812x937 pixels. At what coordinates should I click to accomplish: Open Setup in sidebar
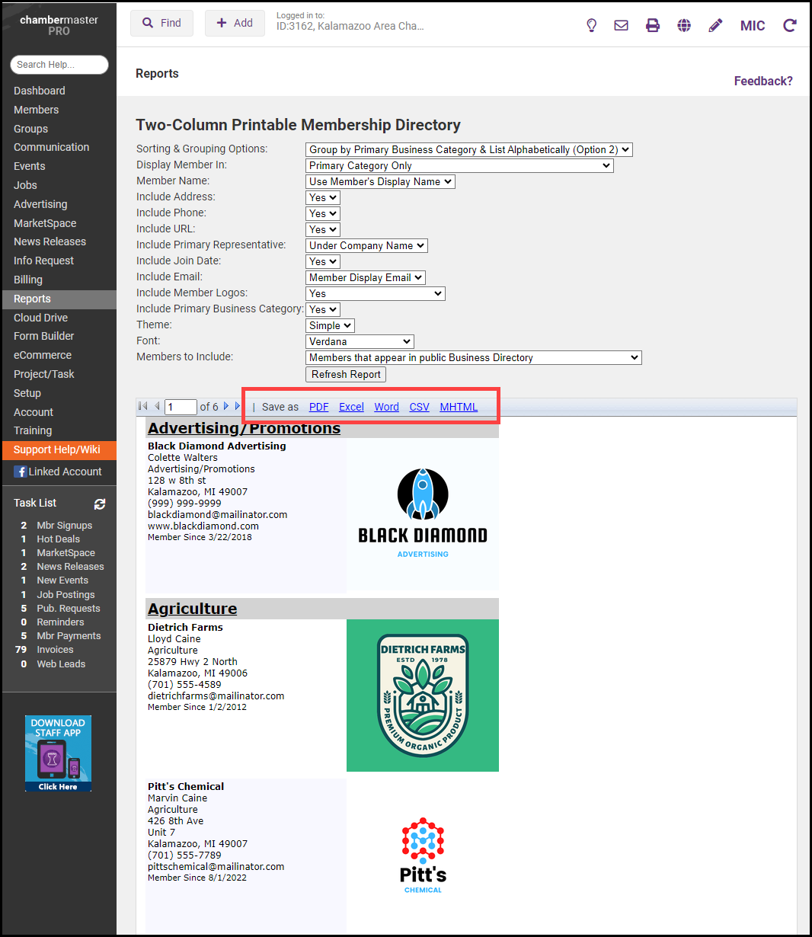tap(27, 393)
